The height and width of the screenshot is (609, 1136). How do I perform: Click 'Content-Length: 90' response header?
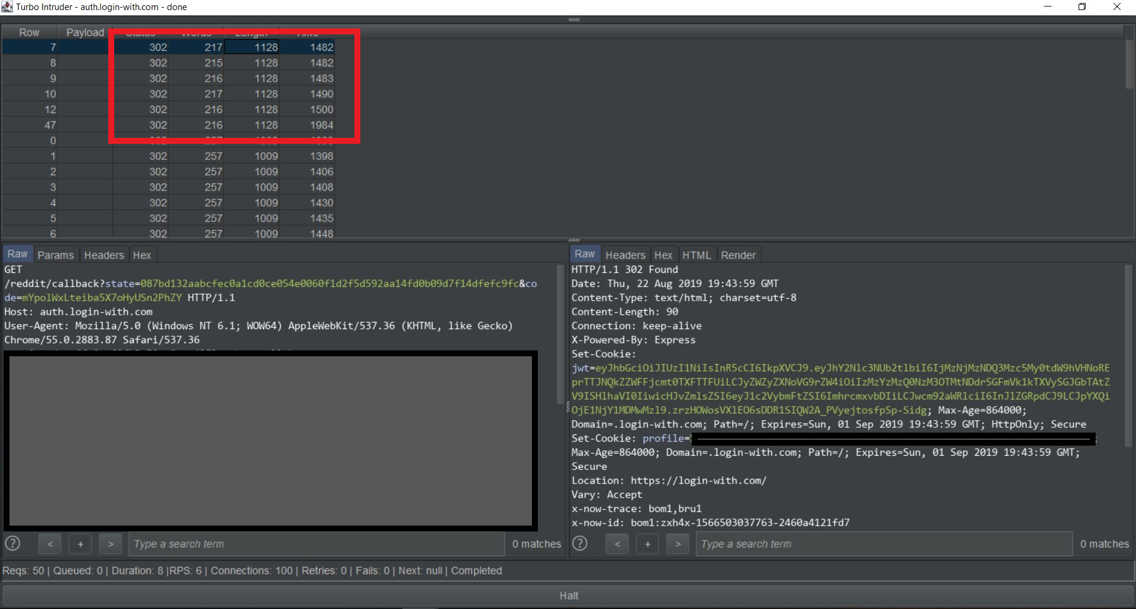(625, 312)
